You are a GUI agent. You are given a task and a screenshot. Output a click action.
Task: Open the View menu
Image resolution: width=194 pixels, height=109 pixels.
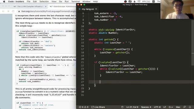coord(54,2)
